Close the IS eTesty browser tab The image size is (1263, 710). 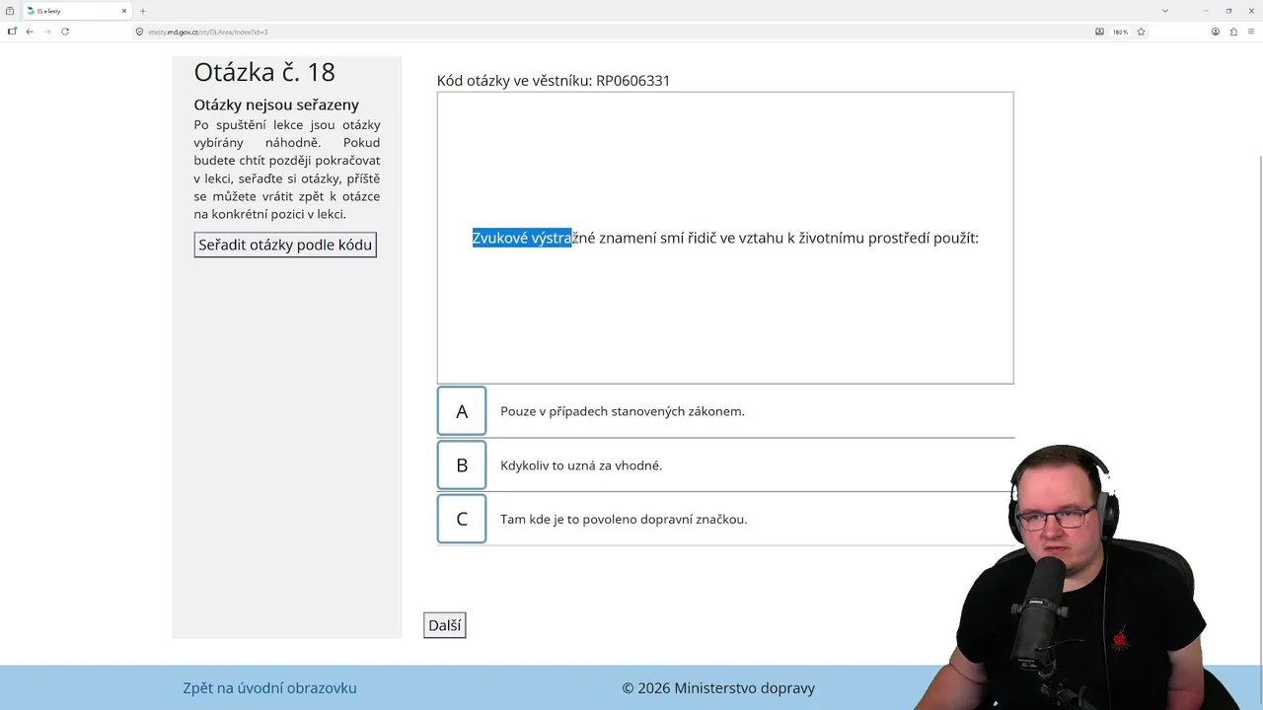[124, 11]
